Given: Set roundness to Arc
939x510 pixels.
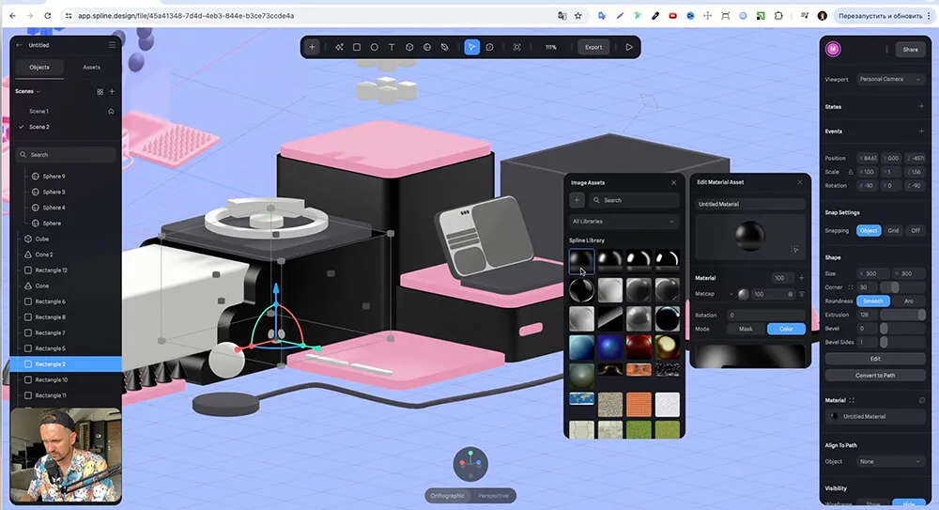Looking at the screenshot, I should [908, 301].
